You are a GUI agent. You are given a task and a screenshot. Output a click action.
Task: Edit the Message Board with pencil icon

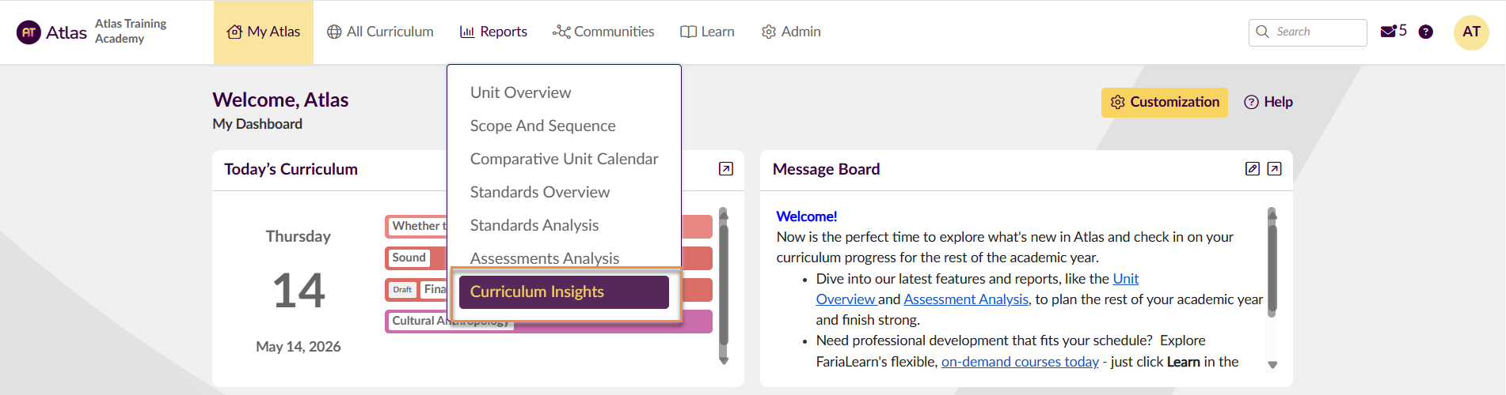tap(1253, 169)
